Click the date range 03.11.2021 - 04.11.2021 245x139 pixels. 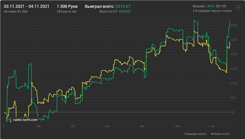(26, 6)
